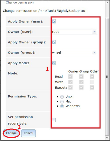This screenshot has height=141, width=110.
Task: Toggle Other Read permission checkbox
Action: 92,76
